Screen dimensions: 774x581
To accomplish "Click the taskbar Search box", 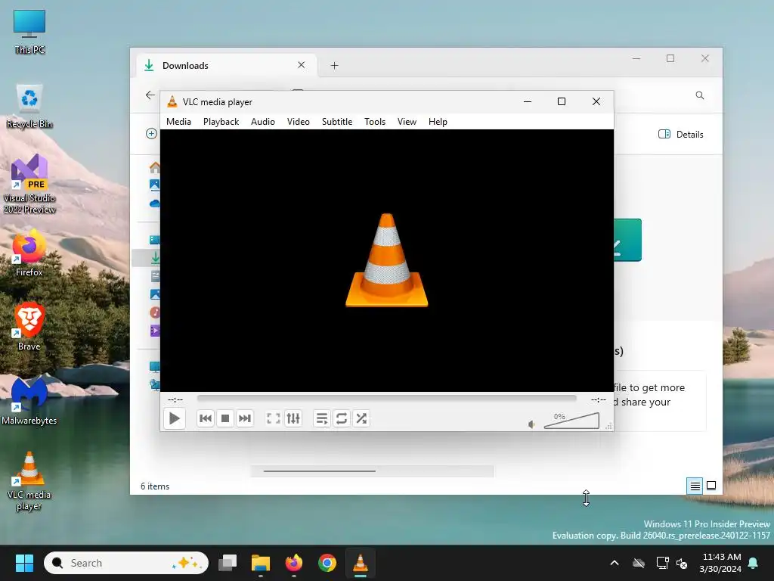I will 126,563.
